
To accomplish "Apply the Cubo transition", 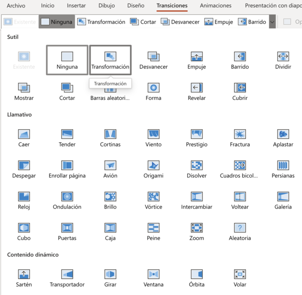I will coord(24,231).
